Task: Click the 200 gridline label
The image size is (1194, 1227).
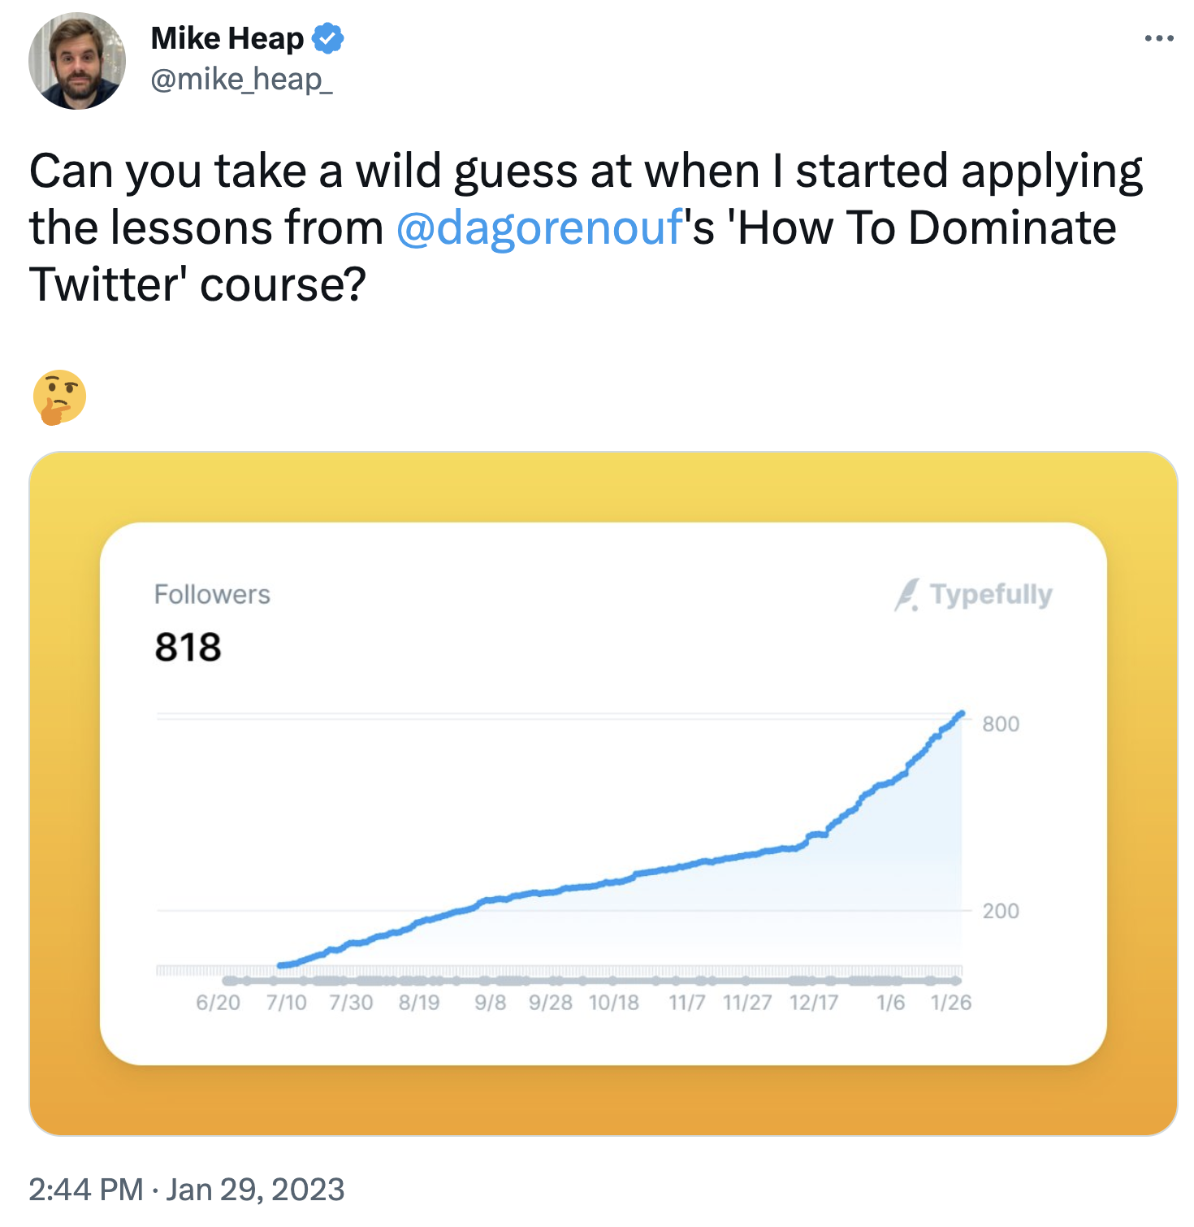Action: [x=1001, y=910]
